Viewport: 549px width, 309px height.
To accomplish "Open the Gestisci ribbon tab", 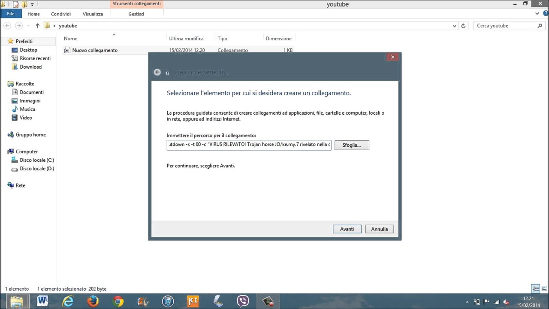I will pyautogui.click(x=136, y=14).
